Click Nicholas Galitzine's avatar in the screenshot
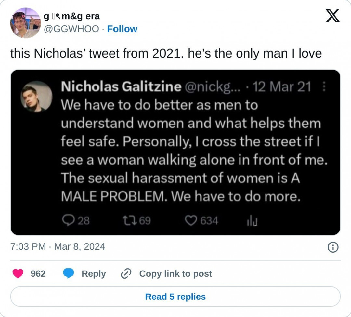Screen dimensions: 351x317 pyautogui.click(x=36, y=97)
